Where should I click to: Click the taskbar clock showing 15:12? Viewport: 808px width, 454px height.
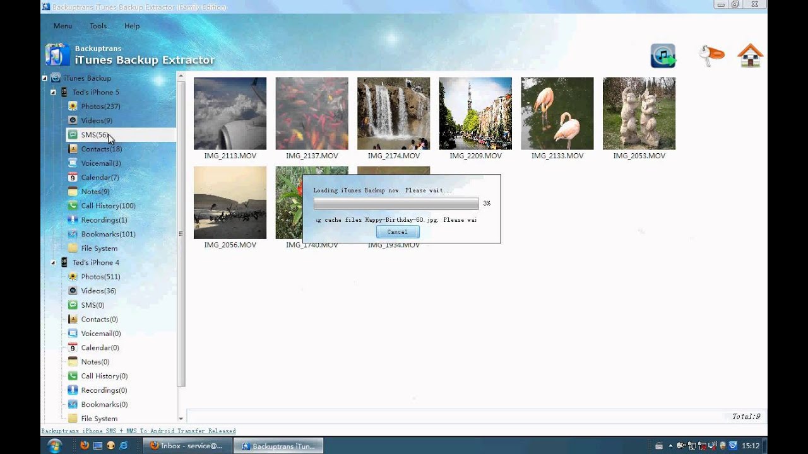(x=751, y=446)
